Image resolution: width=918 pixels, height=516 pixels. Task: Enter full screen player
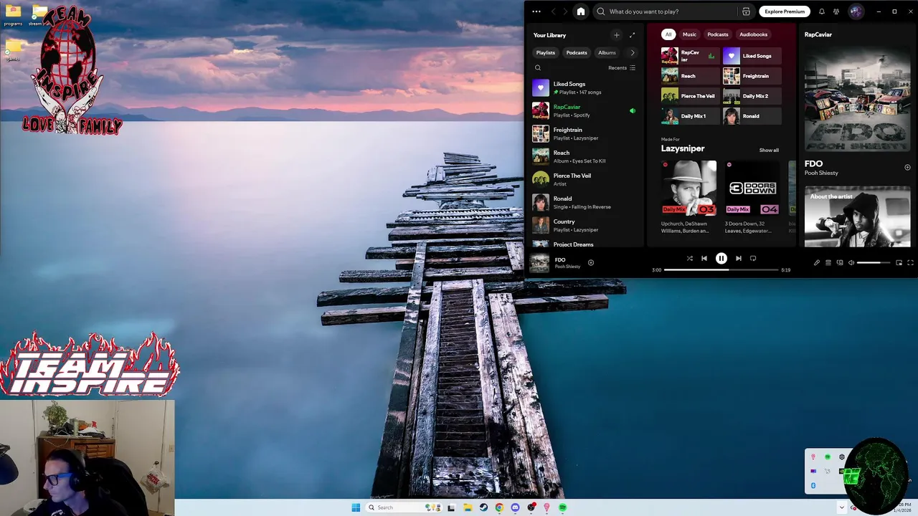coord(910,263)
